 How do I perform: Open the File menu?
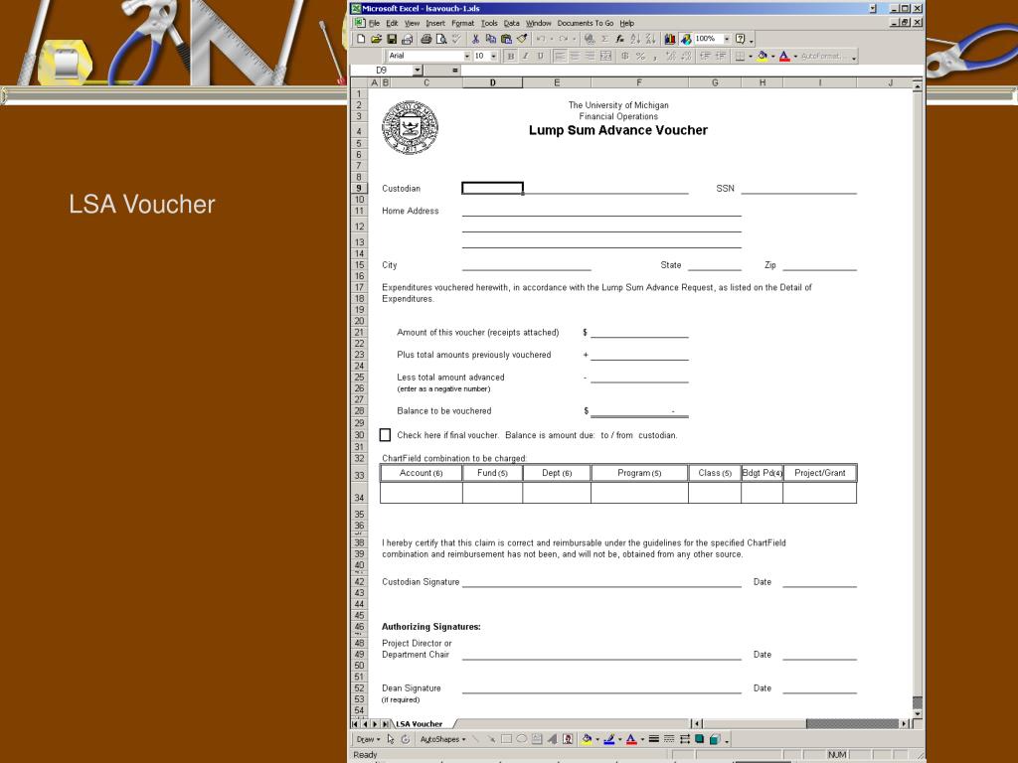click(375, 23)
